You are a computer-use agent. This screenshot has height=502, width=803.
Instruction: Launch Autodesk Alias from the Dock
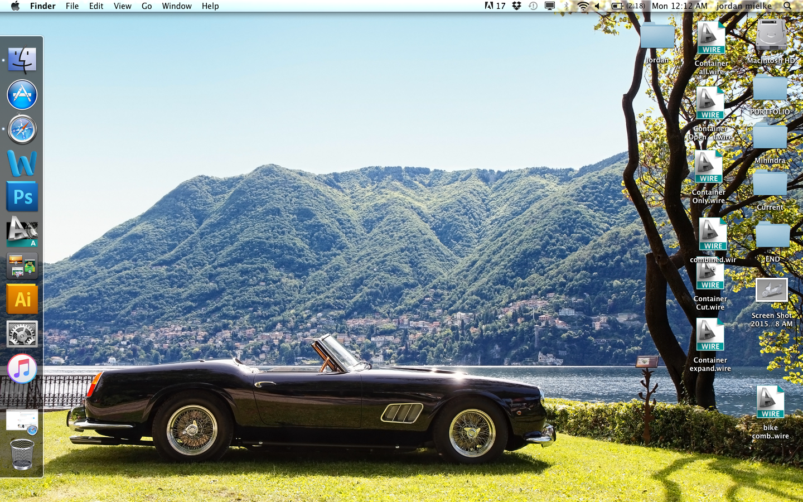[x=22, y=232]
